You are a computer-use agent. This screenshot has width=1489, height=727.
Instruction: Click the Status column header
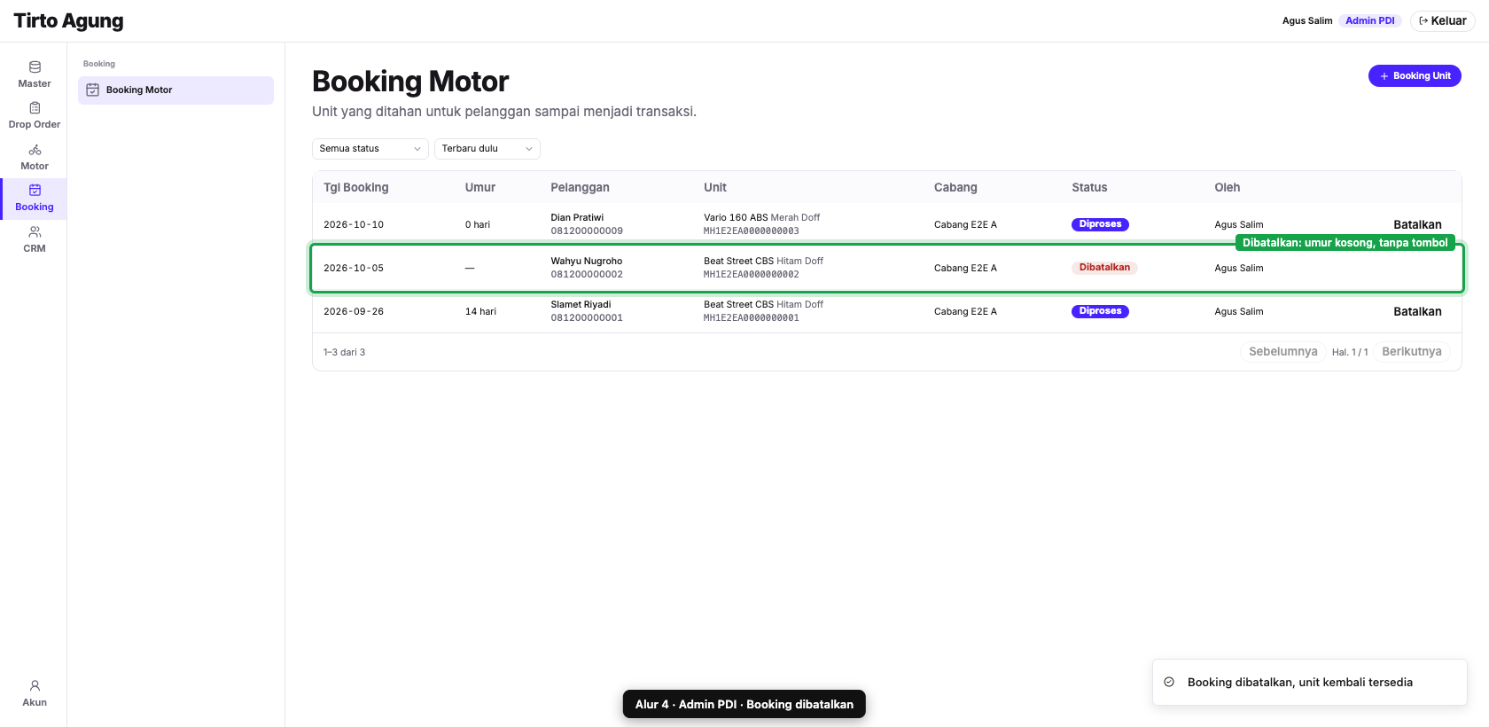[x=1089, y=187]
